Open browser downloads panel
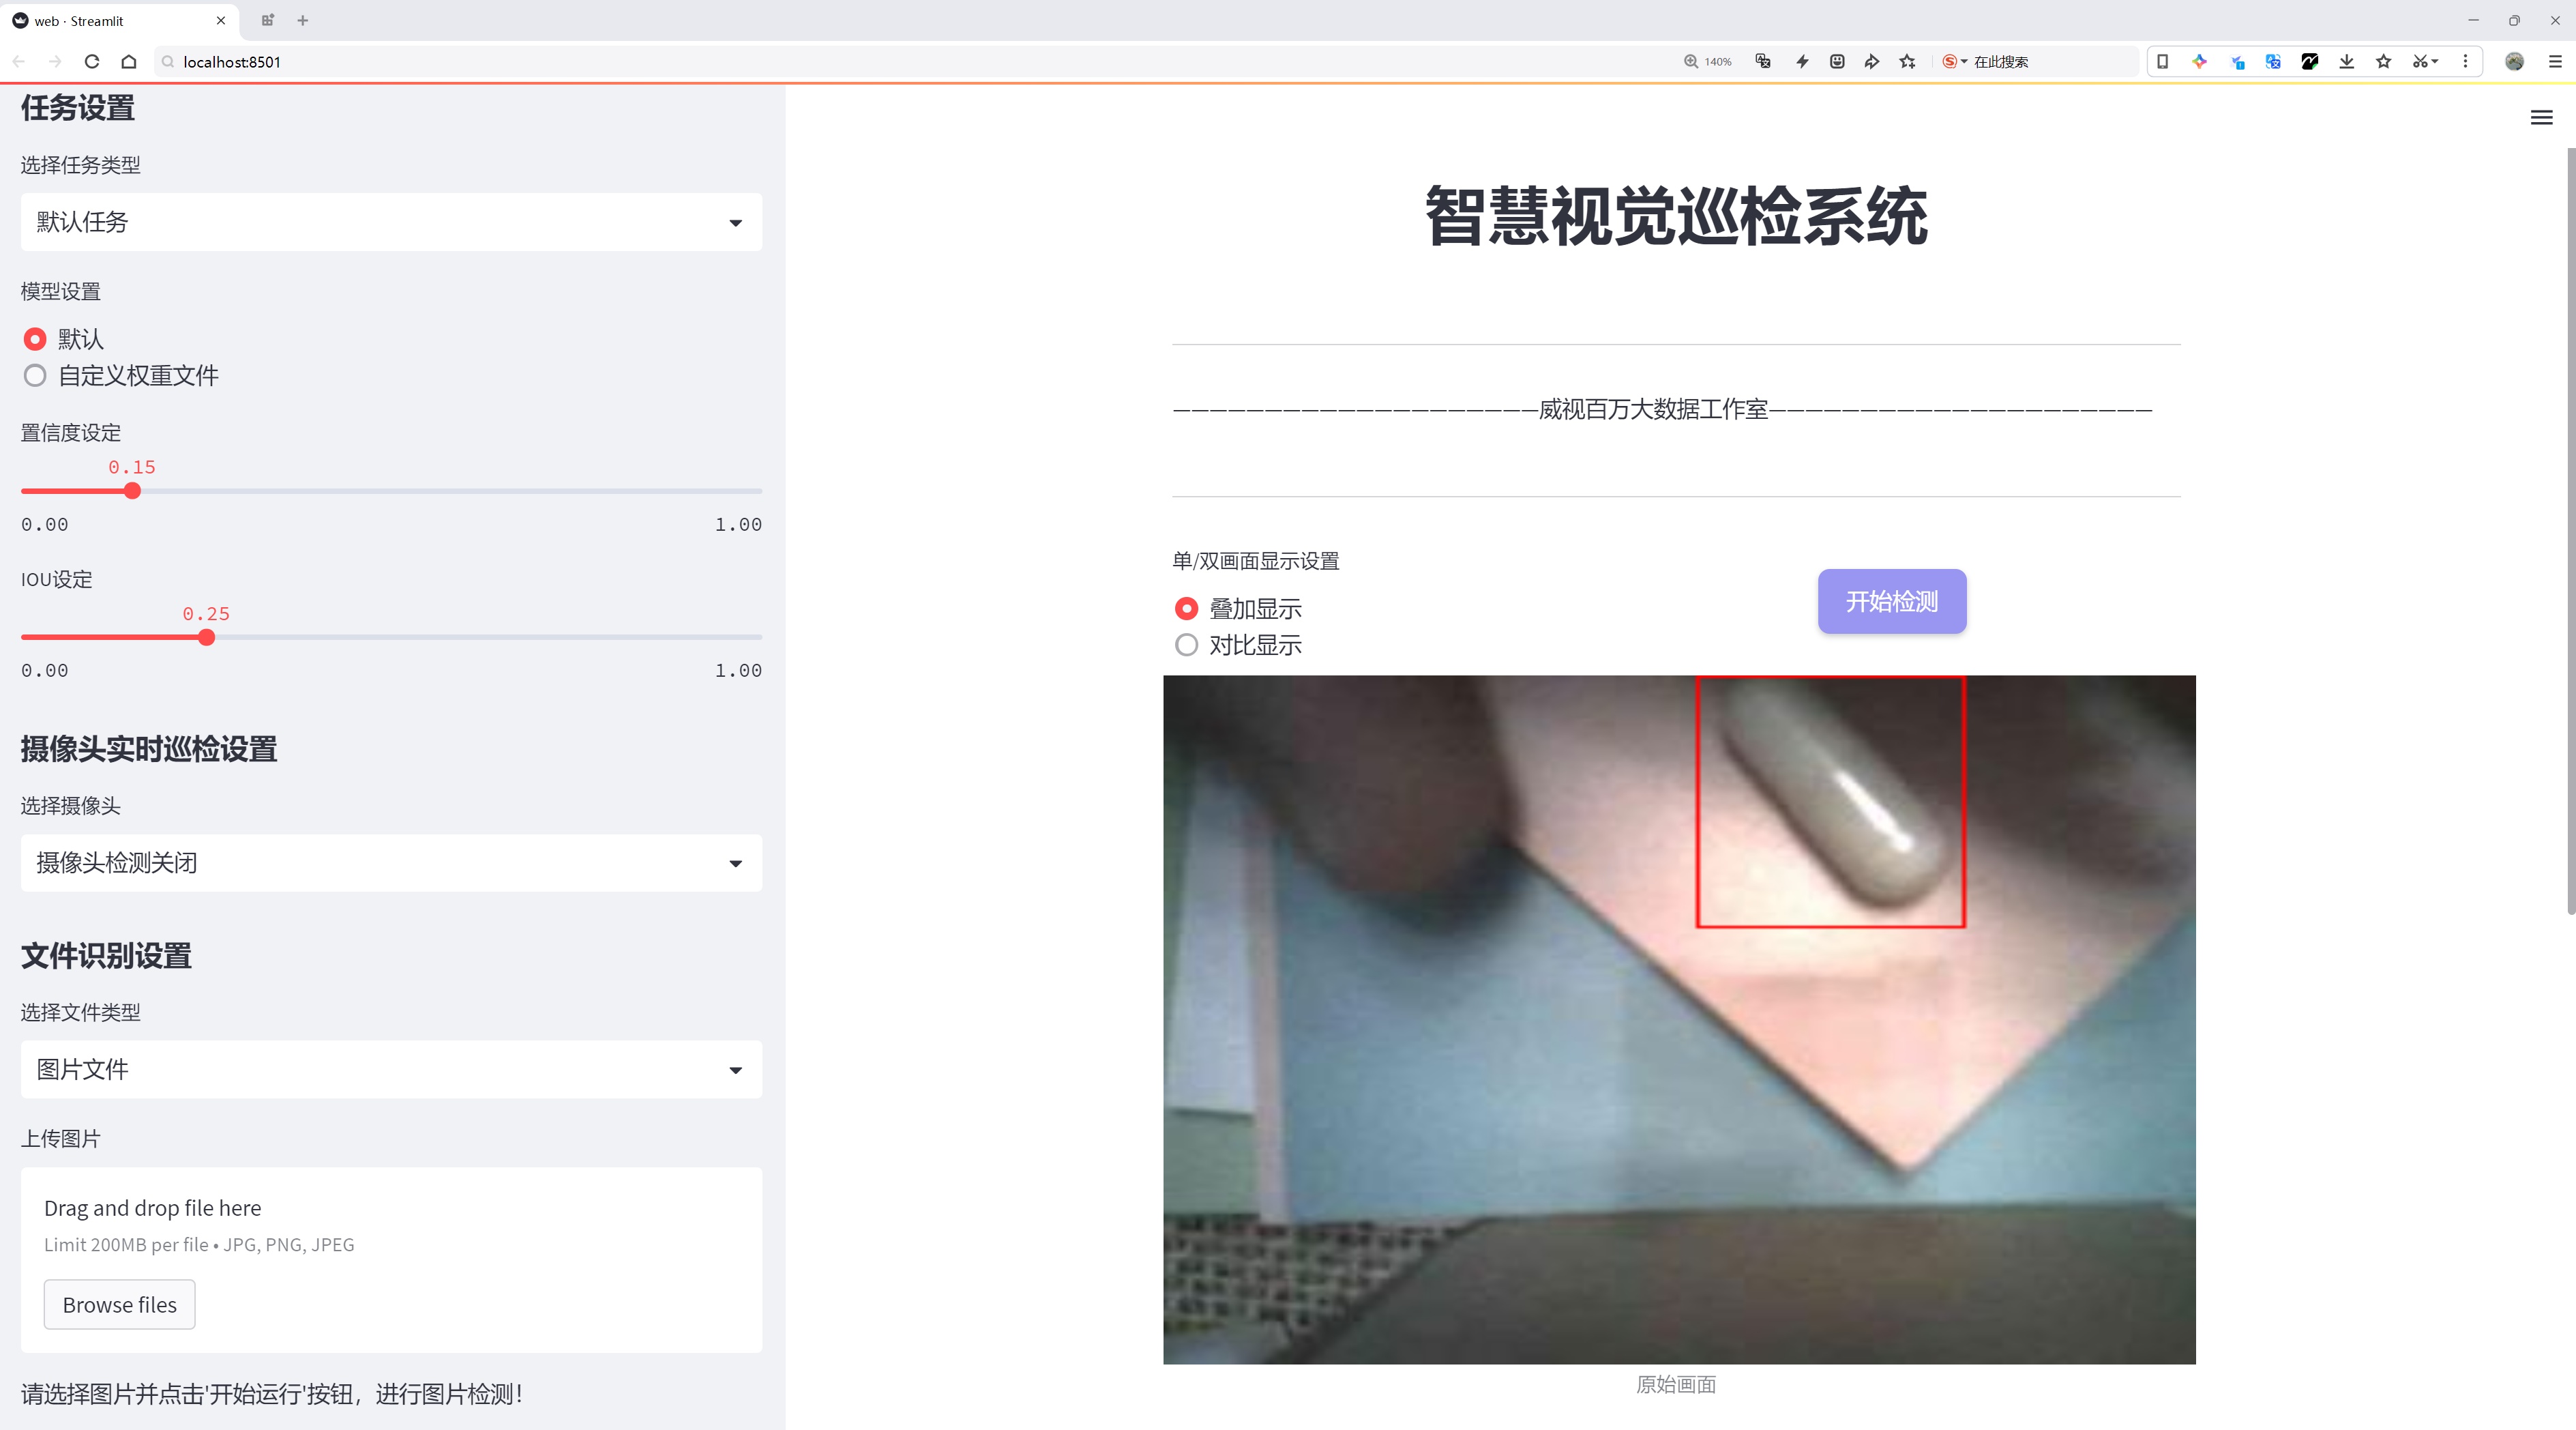2576x1430 pixels. point(2347,61)
